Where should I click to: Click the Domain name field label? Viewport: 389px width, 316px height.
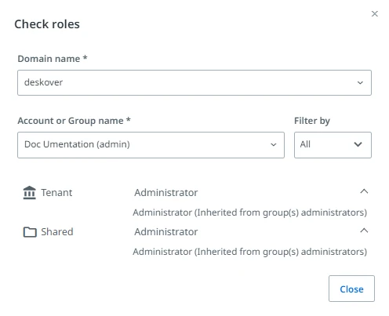pyautogui.click(x=53, y=59)
